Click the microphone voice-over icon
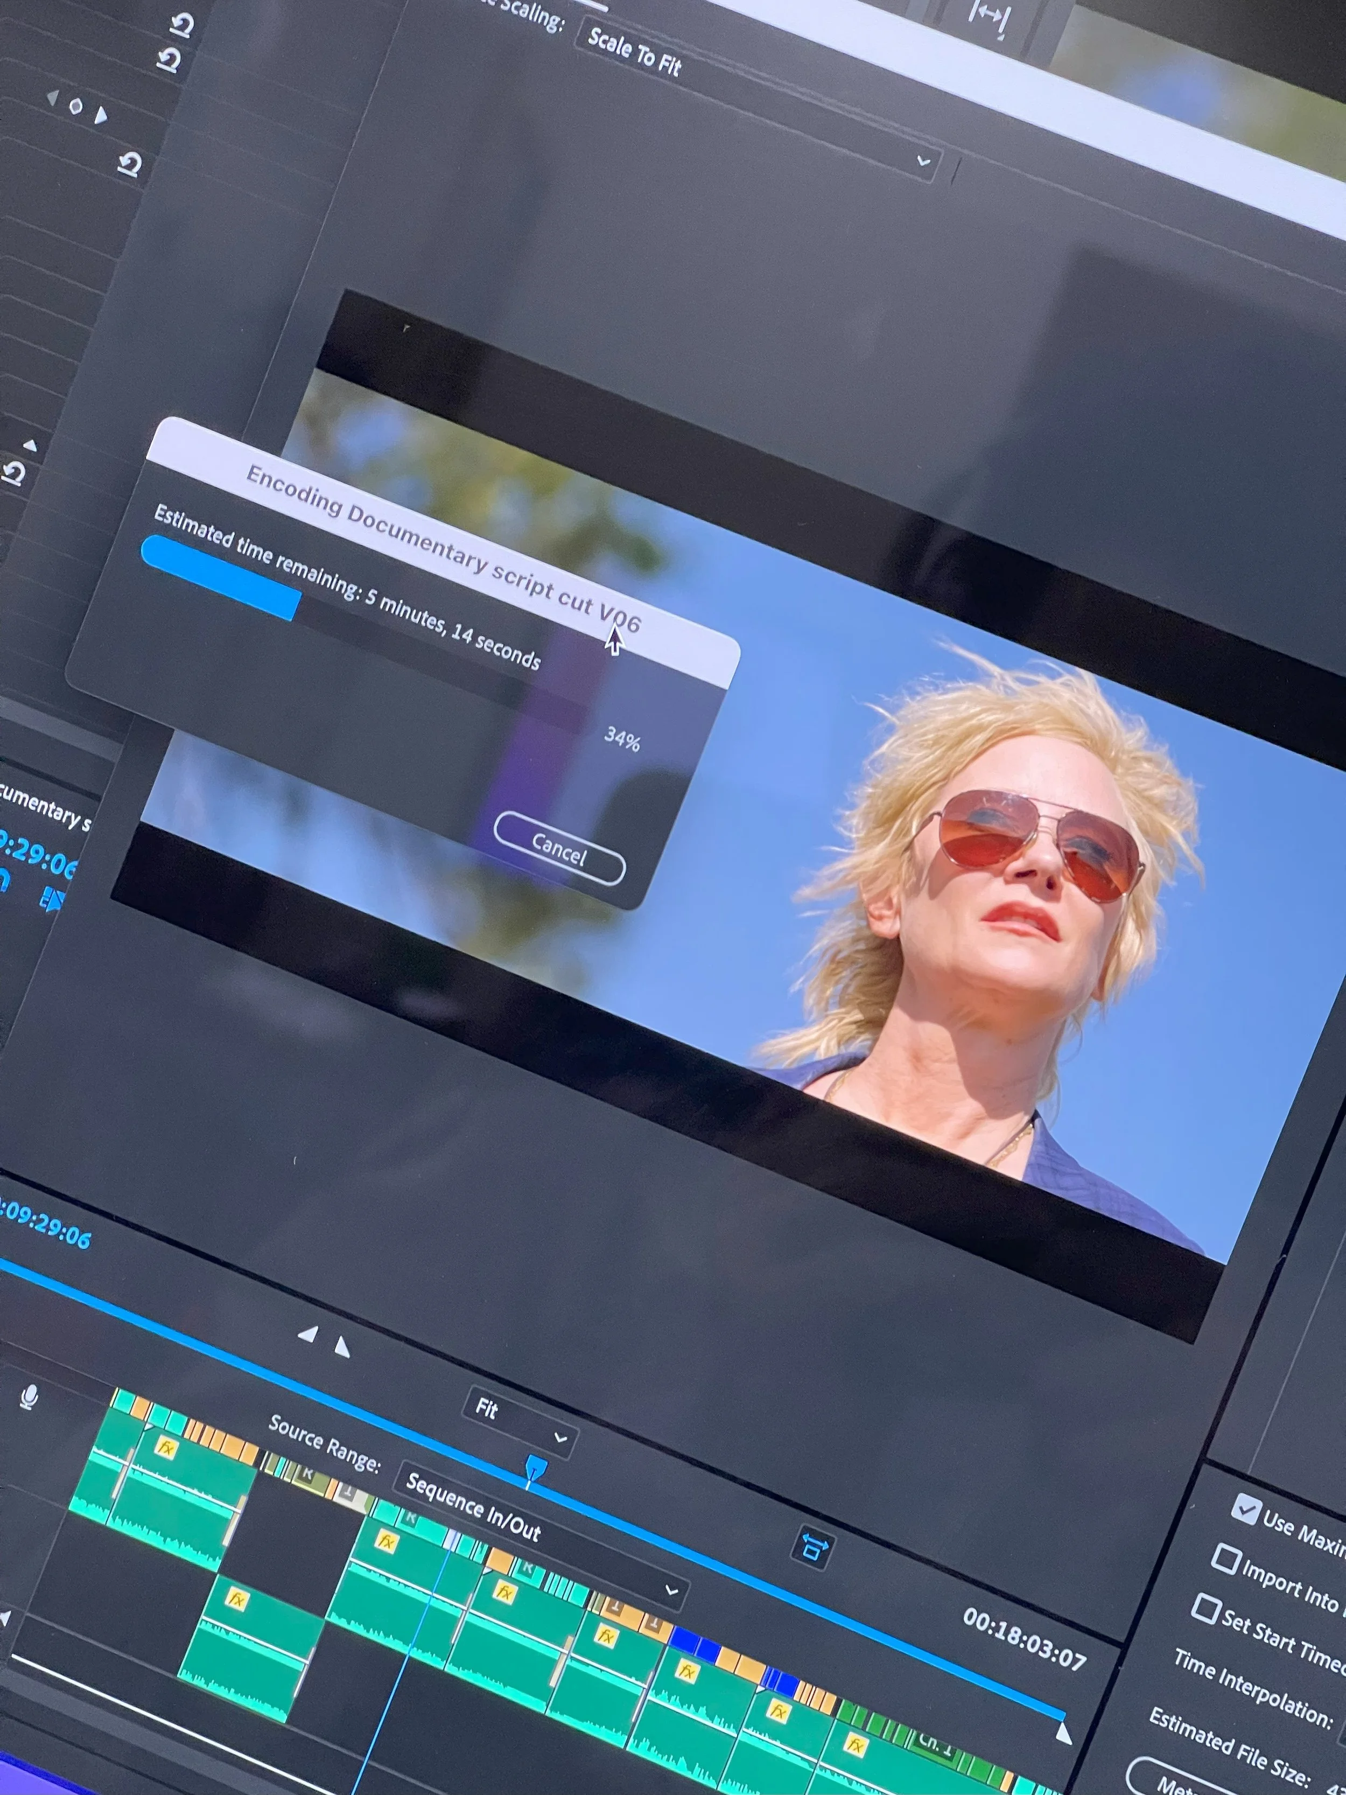Image resolution: width=1346 pixels, height=1795 pixels. point(29,1396)
